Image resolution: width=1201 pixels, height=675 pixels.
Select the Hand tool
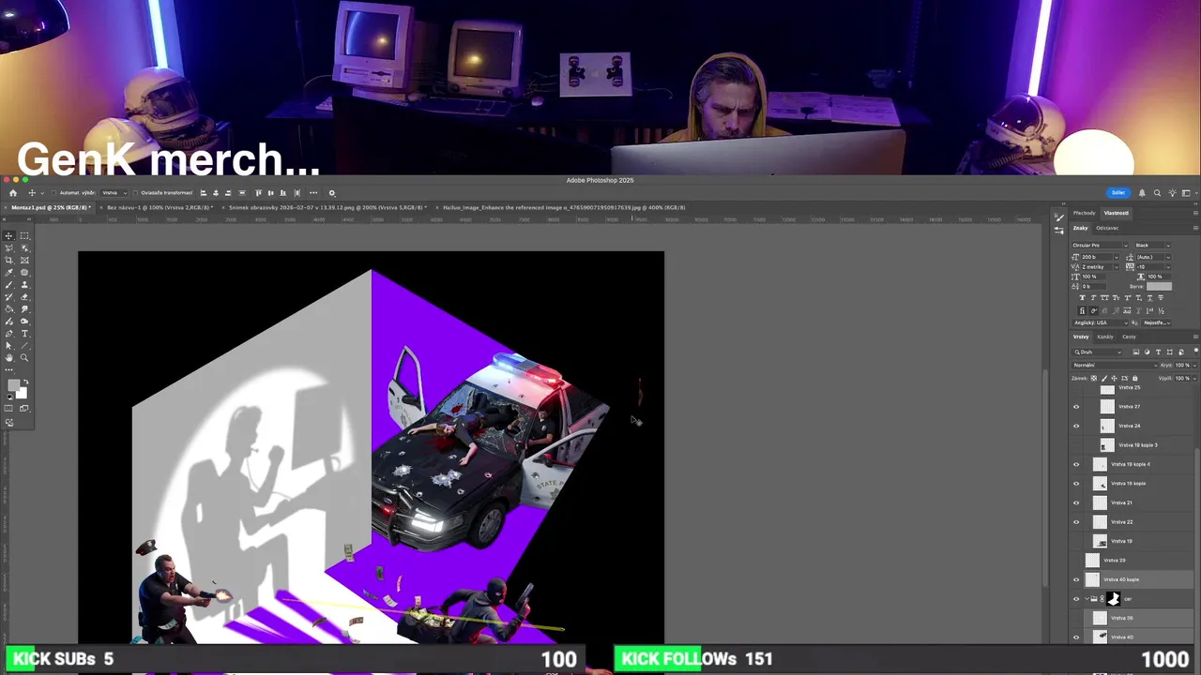point(8,357)
